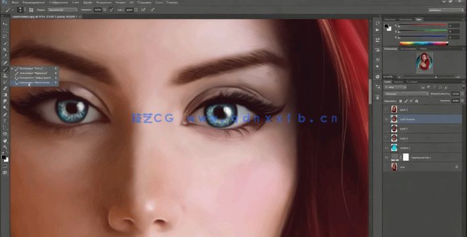Viewport: 467px width, 237px height.
Task: Open the layer fill arrow
Action: (462, 101)
